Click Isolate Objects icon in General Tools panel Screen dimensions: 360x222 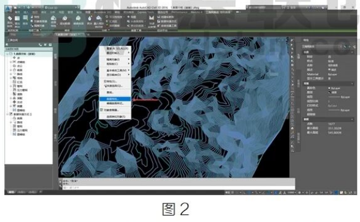(x=32, y=26)
